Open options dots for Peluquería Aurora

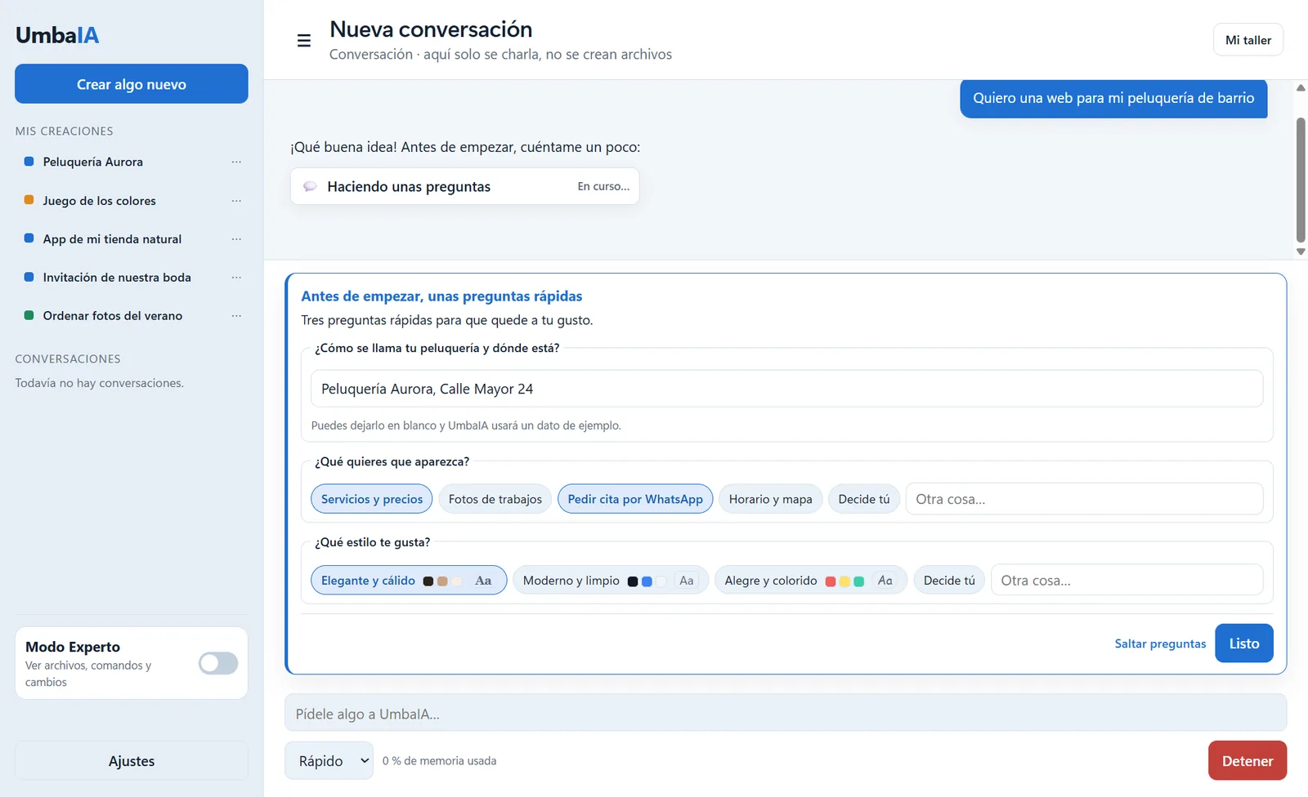click(236, 162)
